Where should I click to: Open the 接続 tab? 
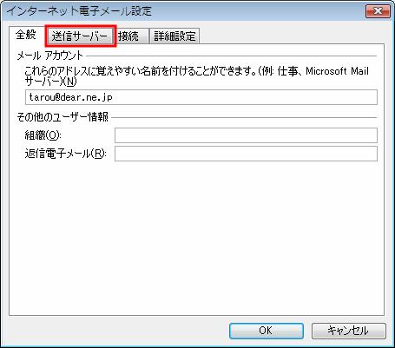(x=130, y=36)
